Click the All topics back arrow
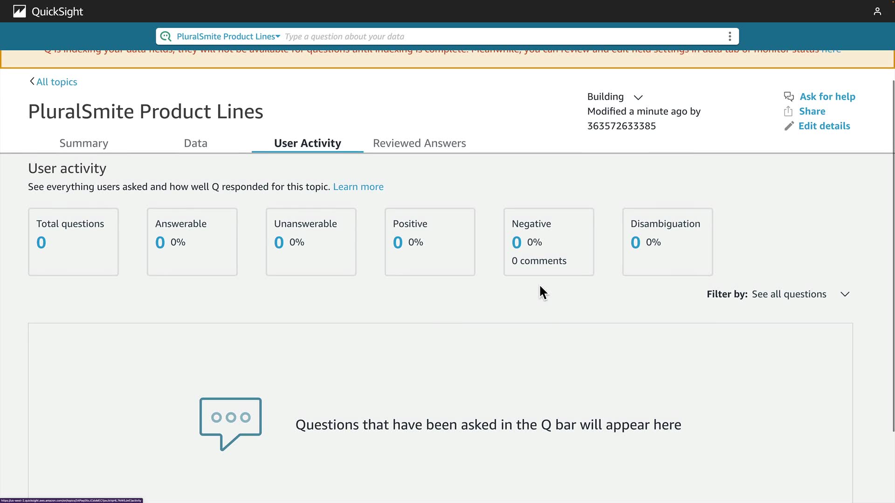 click(32, 82)
